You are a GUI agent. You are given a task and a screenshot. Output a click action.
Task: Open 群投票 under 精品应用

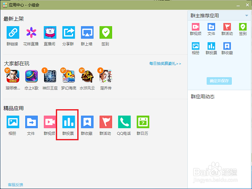[x=68, y=122]
